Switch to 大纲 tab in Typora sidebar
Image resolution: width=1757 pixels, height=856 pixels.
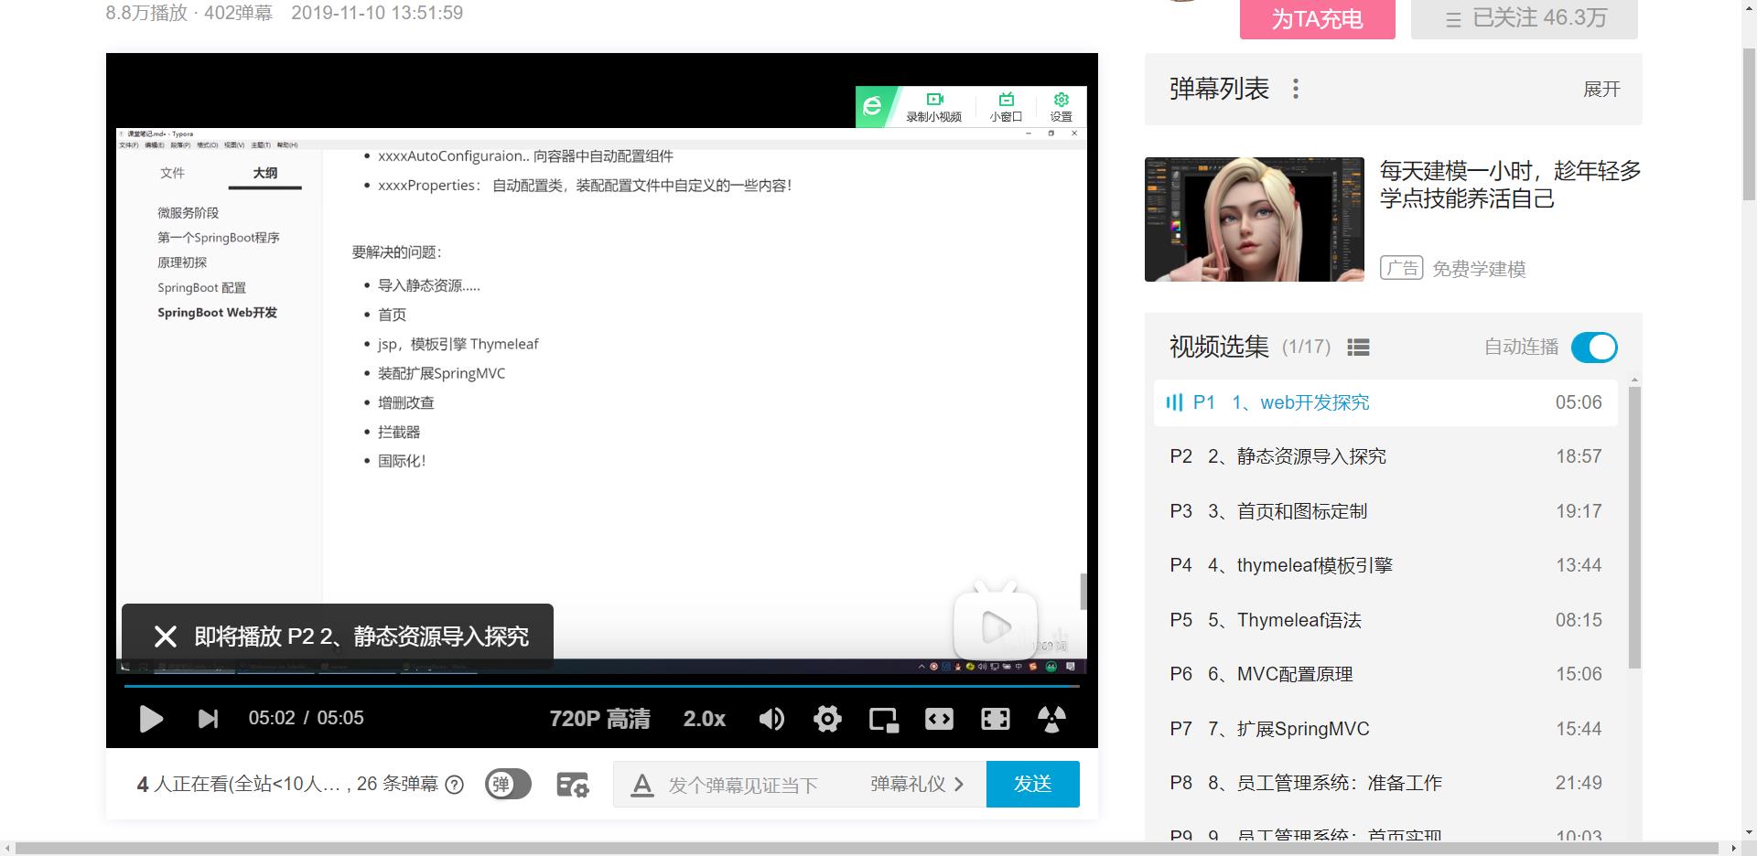(x=264, y=173)
